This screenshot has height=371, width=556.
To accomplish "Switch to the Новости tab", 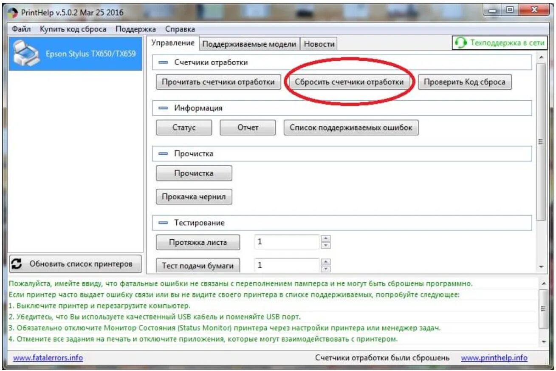I will point(319,44).
